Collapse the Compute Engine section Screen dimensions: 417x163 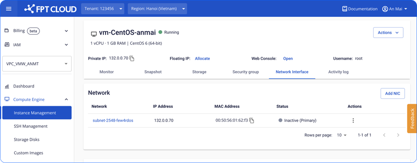point(67,99)
